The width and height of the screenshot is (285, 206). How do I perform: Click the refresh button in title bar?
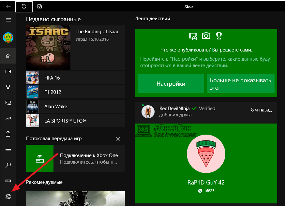24,7
